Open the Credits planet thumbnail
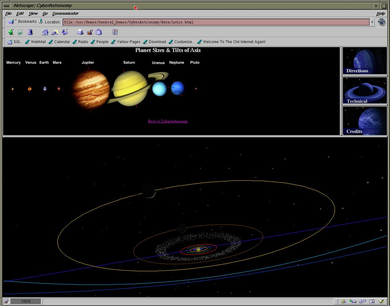This screenshot has height=306, width=390. pos(365,120)
